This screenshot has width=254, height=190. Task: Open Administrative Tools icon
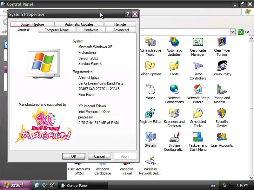coord(150,42)
